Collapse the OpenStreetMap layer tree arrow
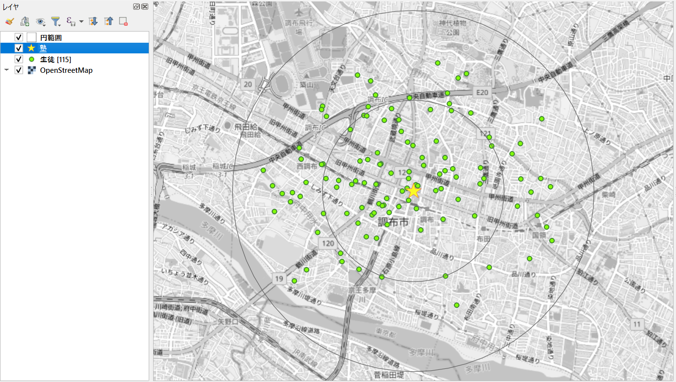This screenshot has height=382, width=676. pyautogui.click(x=7, y=70)
